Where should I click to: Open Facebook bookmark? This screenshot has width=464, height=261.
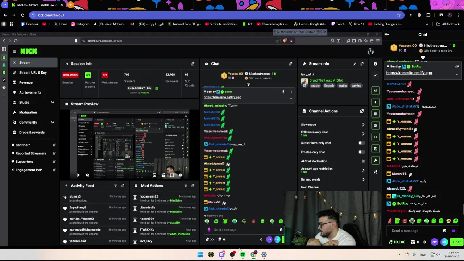[x=29, y=24]
